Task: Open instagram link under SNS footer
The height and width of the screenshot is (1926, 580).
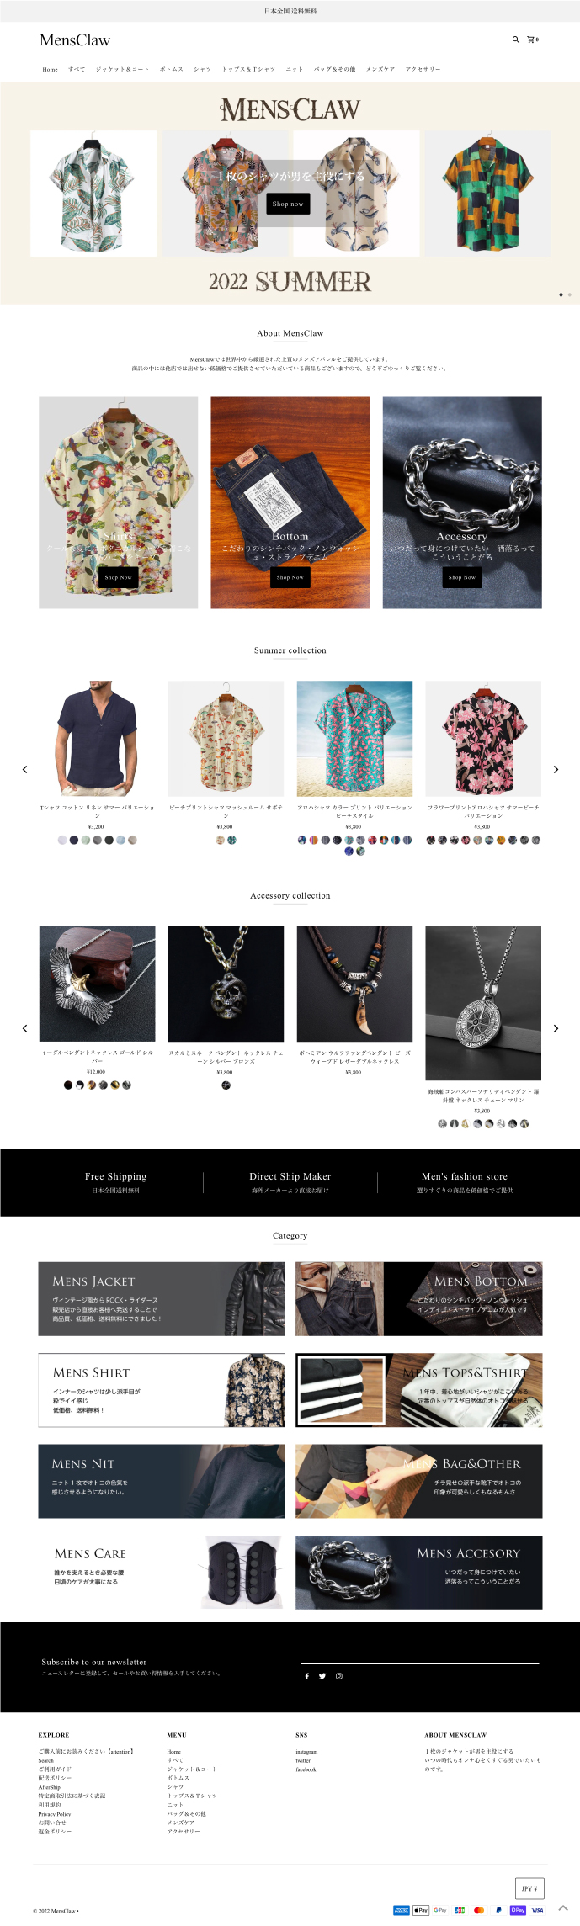Action: [x=306, y=1751]
